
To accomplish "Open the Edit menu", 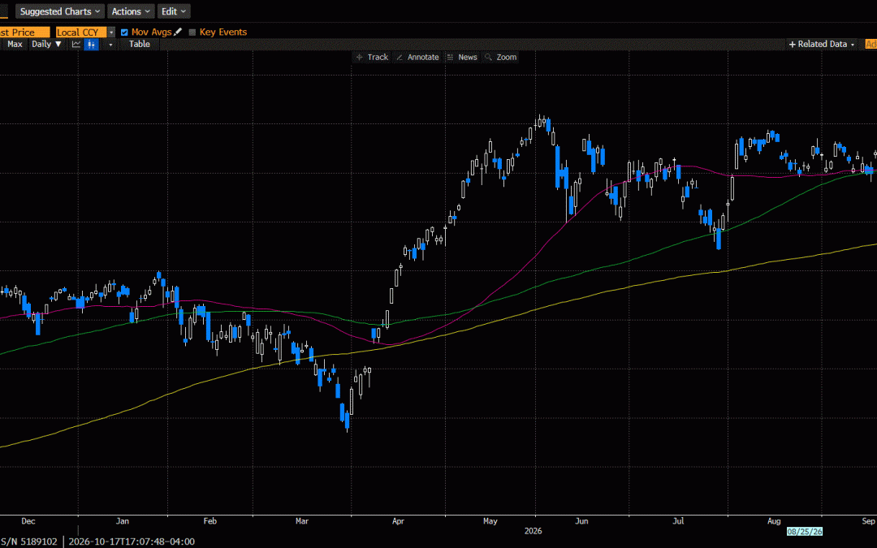I will tap(174, 11).
